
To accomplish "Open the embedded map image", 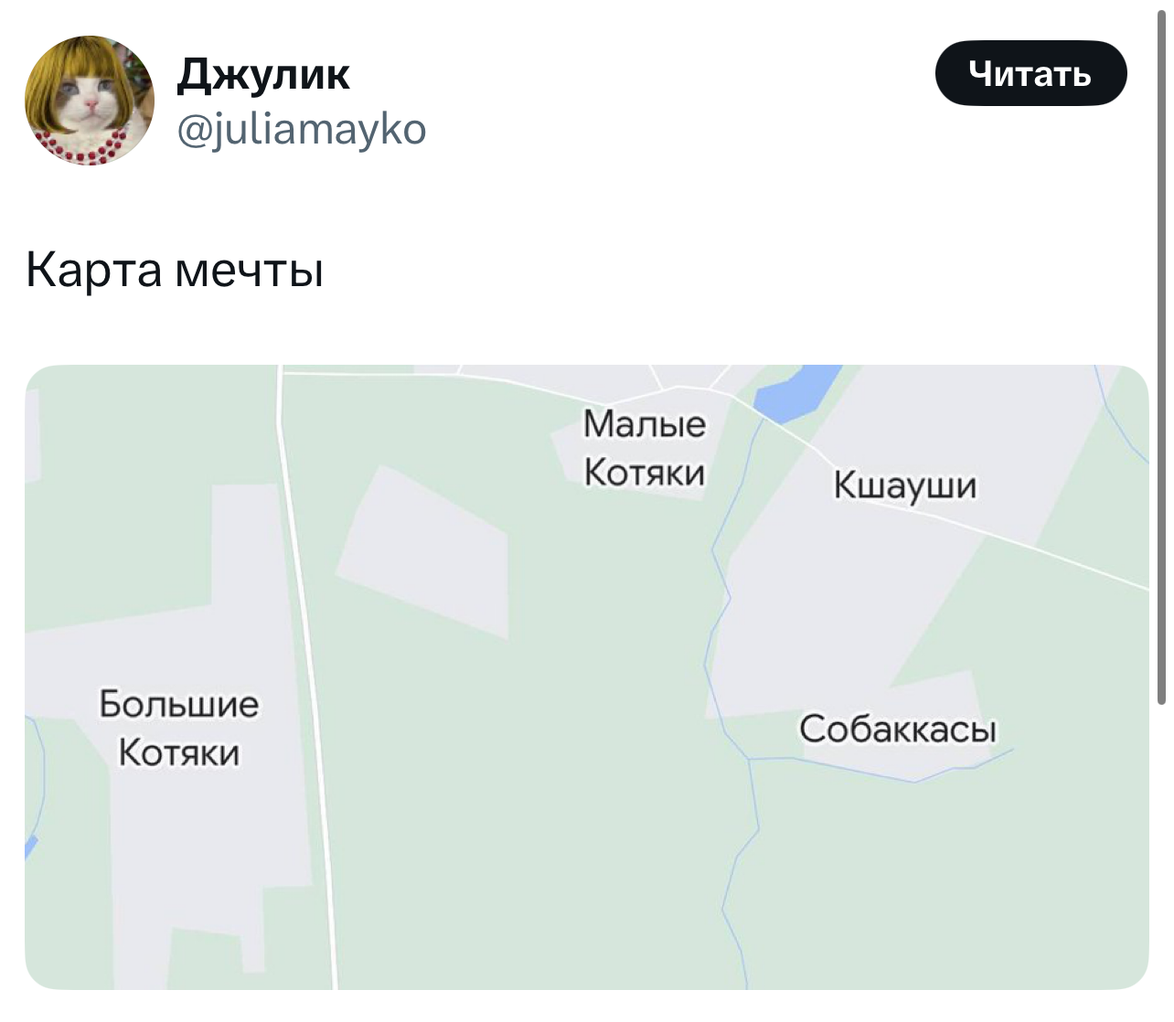I will coord(586,676).
